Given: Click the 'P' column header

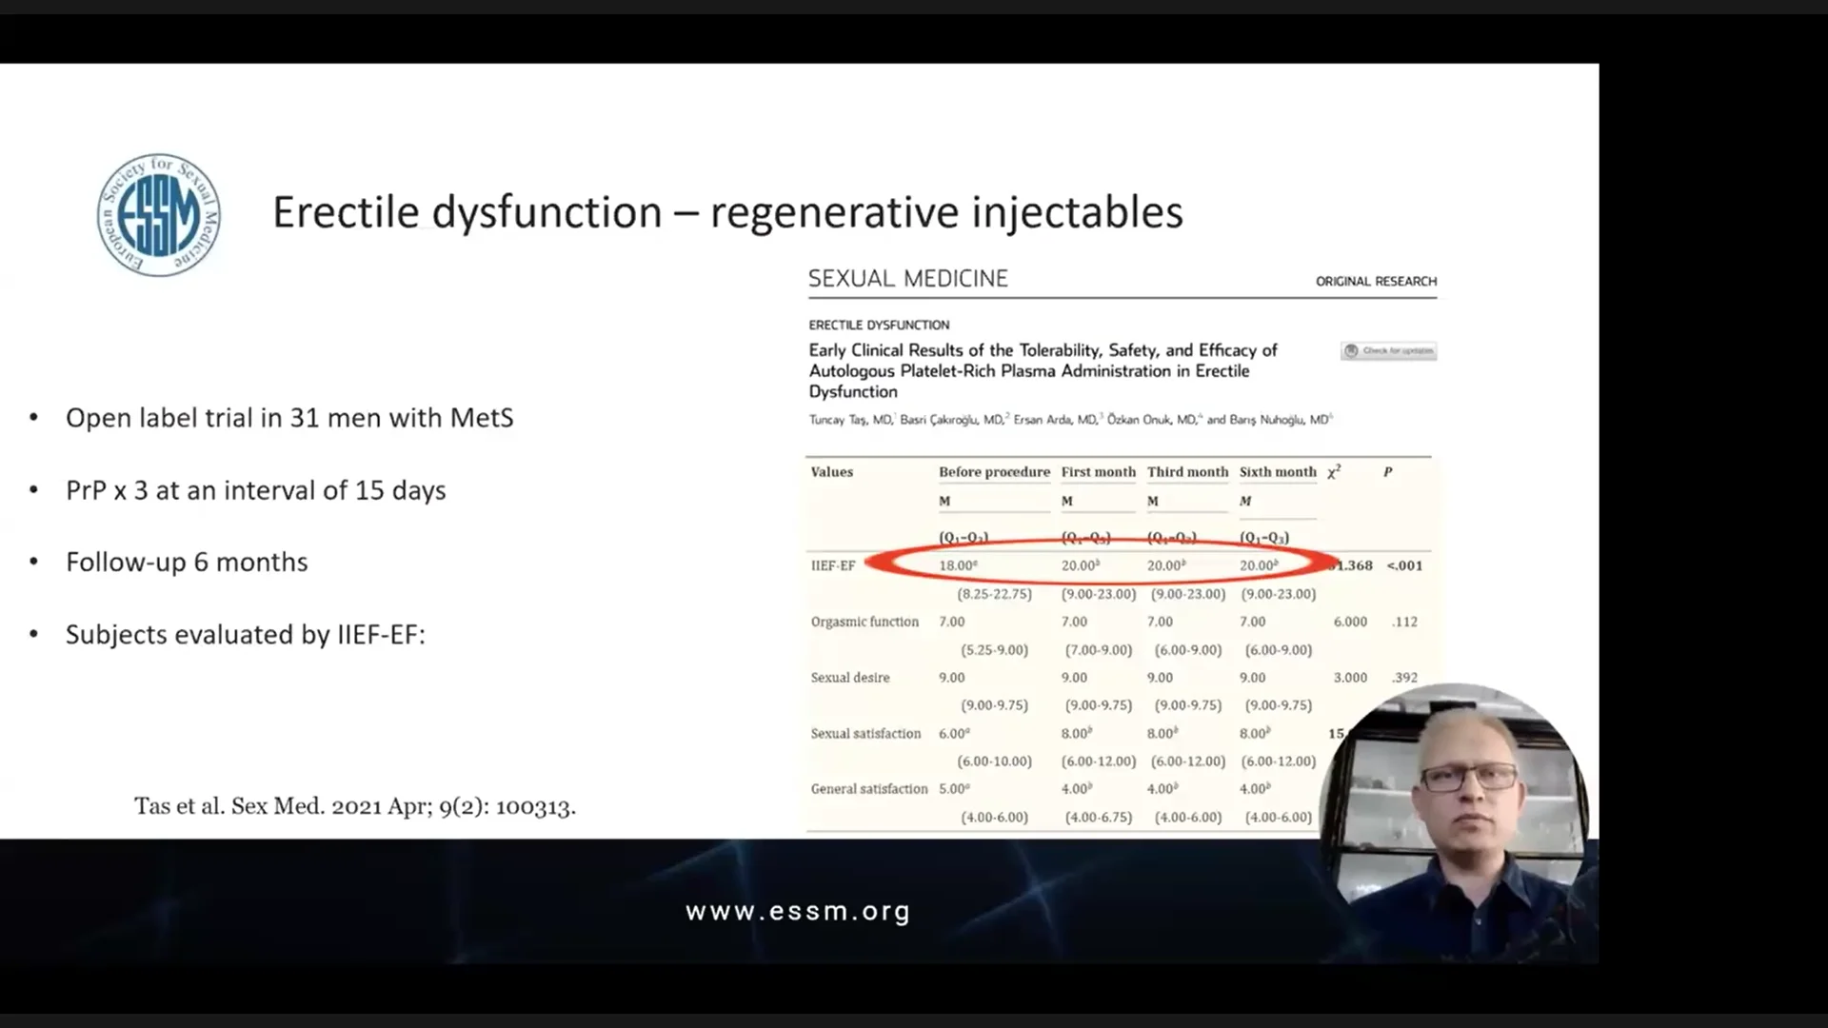Looking at the screenshot, I should pyautogui.click(x=1387, y=472).
